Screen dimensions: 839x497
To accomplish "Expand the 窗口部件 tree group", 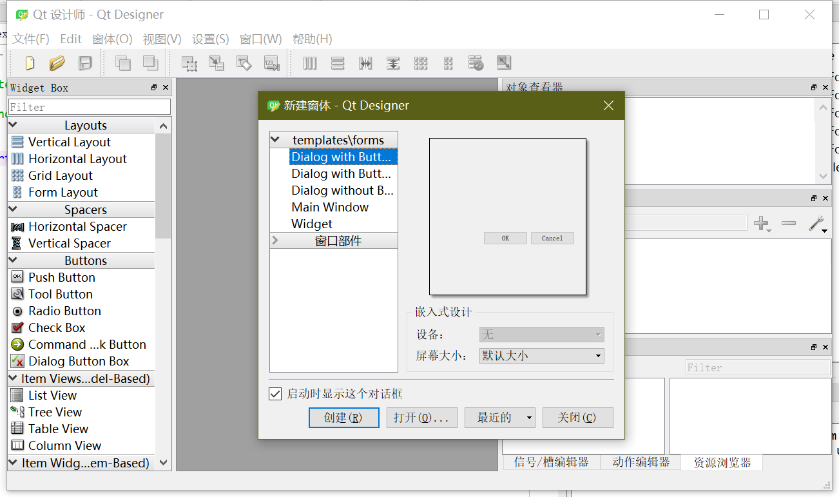I will click(x=275, y=240).
